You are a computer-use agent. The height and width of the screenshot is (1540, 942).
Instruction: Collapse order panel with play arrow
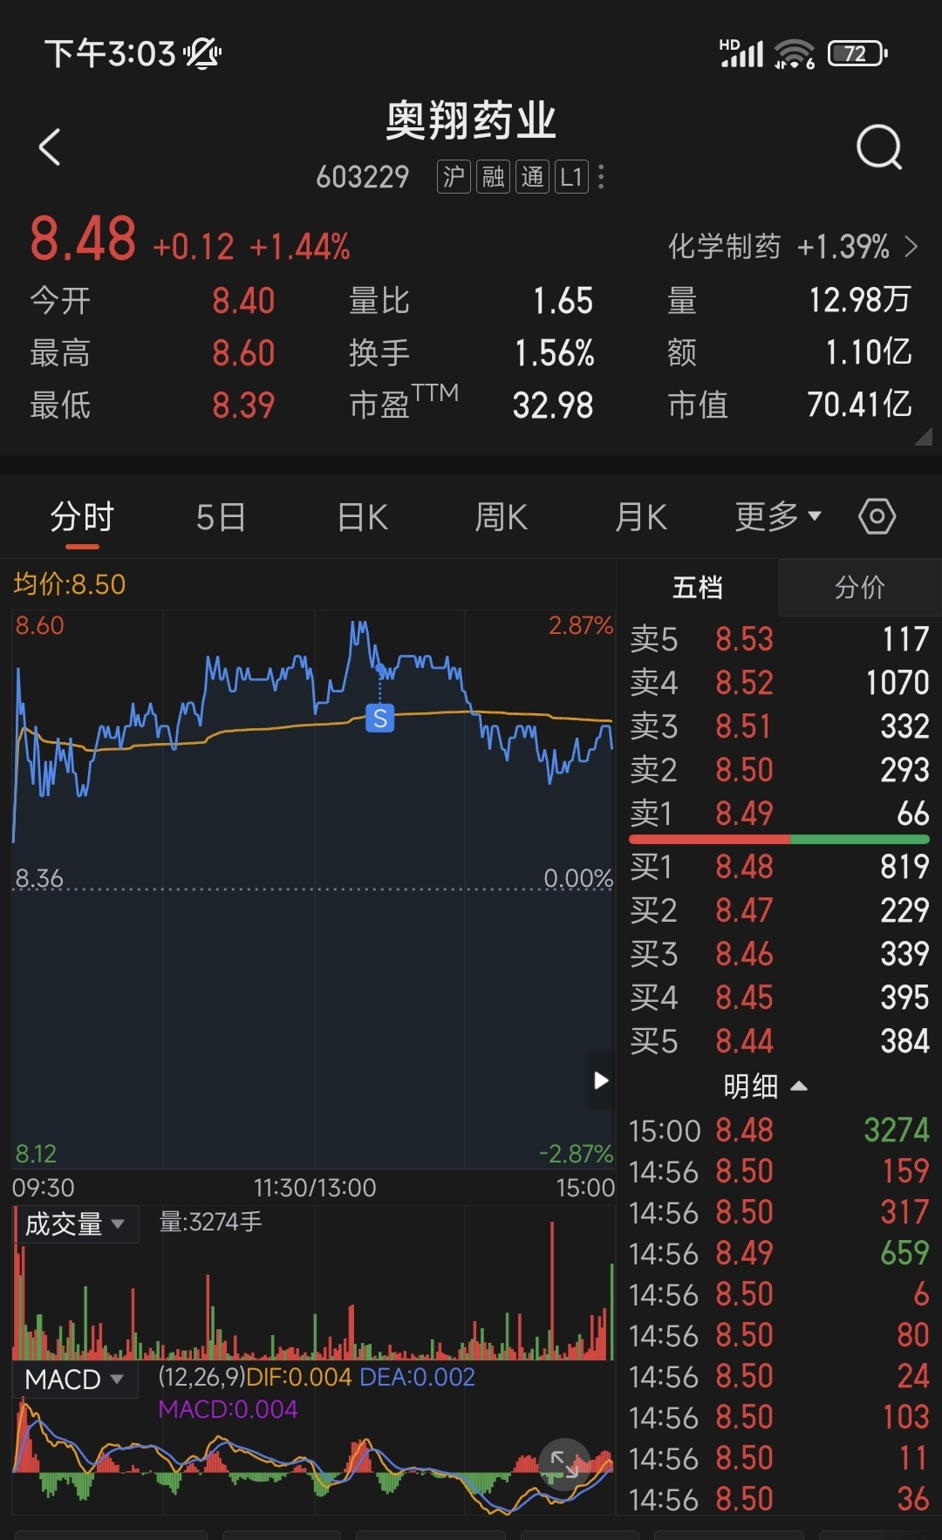click(601, 1080)
